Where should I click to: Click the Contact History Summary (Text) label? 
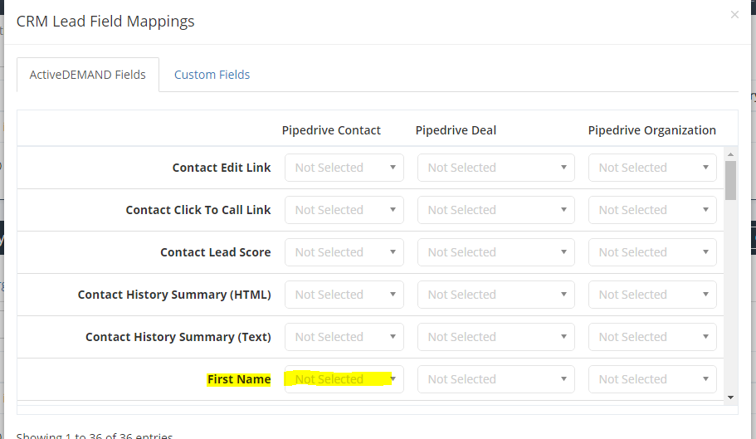[178, 337]
